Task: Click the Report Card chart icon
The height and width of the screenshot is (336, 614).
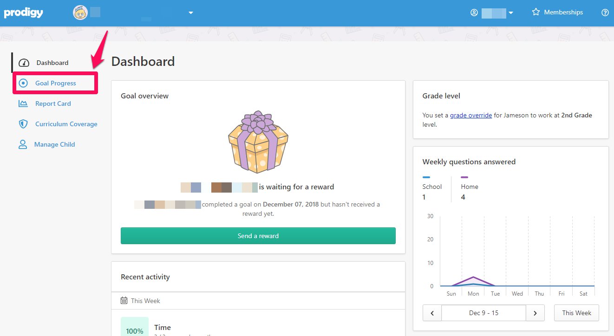Action: click(23, 103)
